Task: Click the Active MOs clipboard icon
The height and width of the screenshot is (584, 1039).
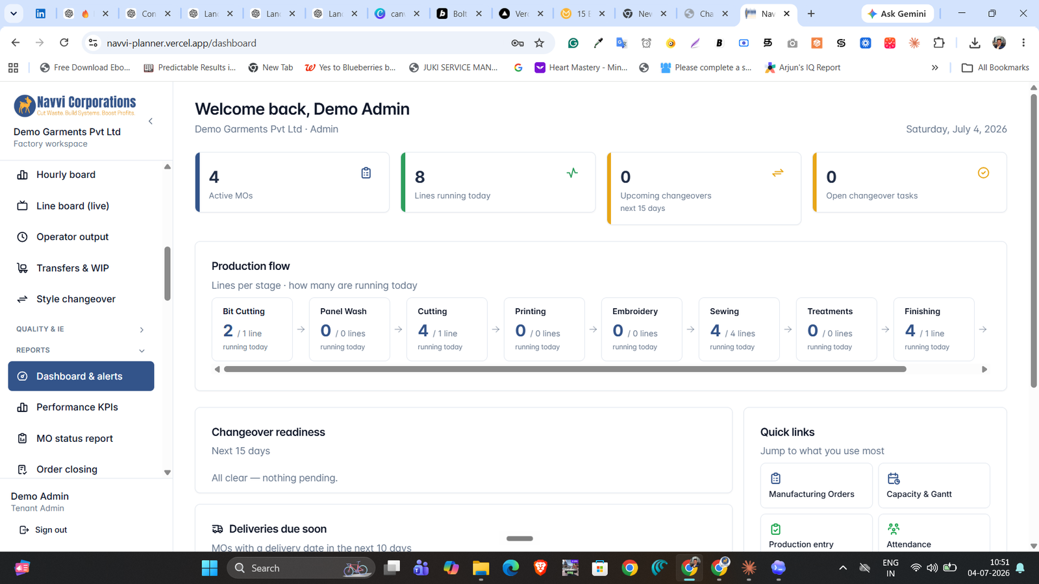Action: (366, 173)
